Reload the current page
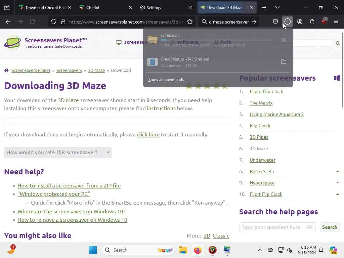 click(x=32, y=22)
